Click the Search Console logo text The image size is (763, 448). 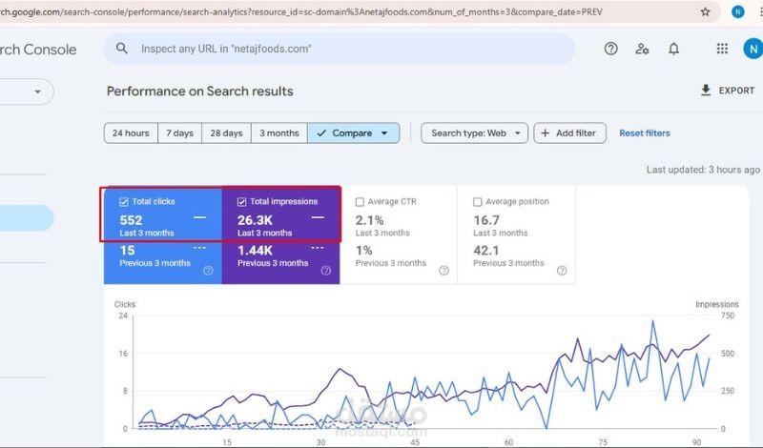tap(38, 50)
